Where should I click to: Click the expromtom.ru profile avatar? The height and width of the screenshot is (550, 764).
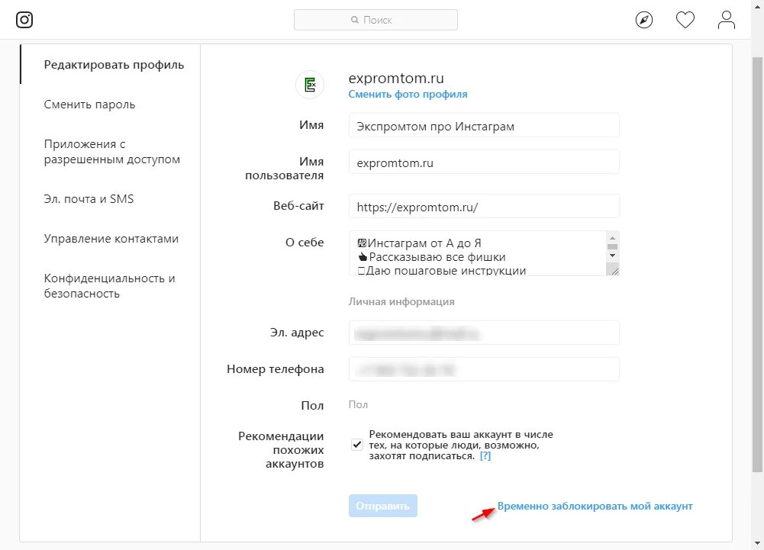tap(310, 85)
